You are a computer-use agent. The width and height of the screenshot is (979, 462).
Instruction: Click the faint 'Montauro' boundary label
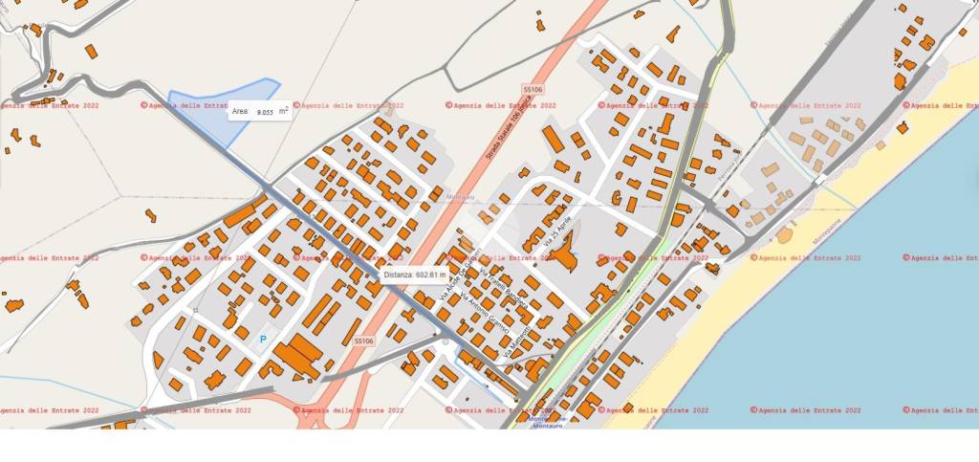pos(461,197)
